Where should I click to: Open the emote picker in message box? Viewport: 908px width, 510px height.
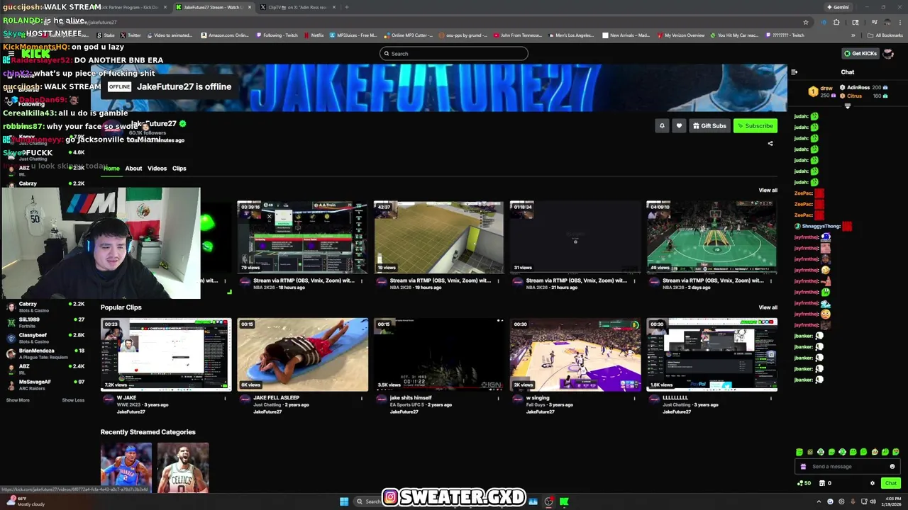tap(892, 467)
